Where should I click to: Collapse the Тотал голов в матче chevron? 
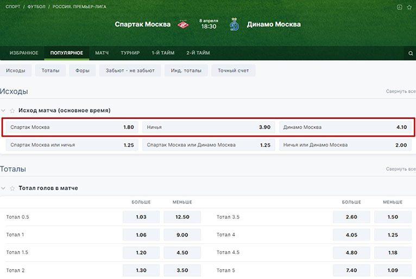coord(4,189)
